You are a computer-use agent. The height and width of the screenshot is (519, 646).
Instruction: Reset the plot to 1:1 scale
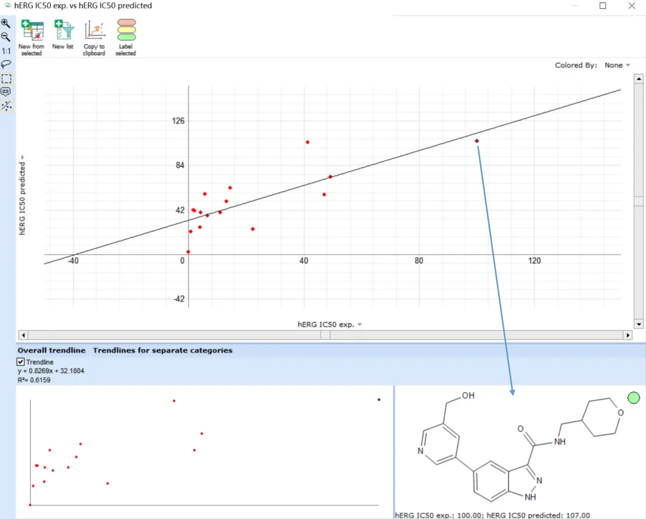tap(6, 51)
